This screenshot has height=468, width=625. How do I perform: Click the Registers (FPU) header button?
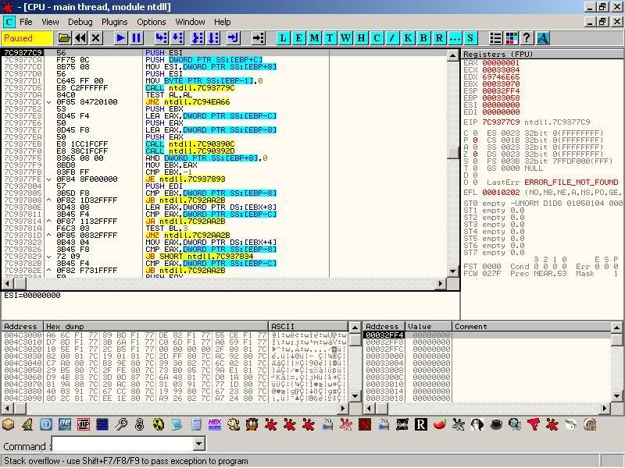coord(542,54)
